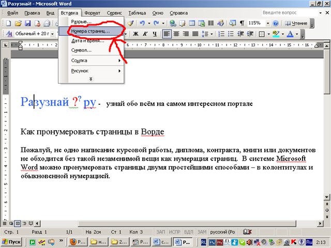Open the zoom 115% dropdown

click(x=268, y=23)
